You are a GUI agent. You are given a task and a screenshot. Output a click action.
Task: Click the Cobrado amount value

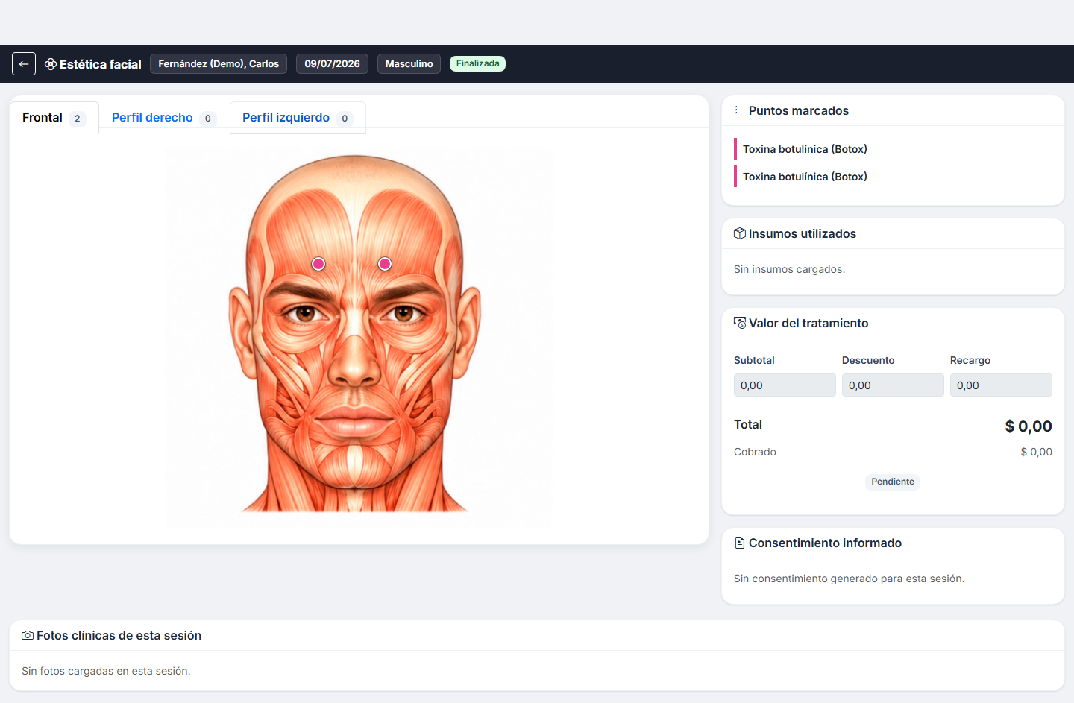coord(1036,452)
